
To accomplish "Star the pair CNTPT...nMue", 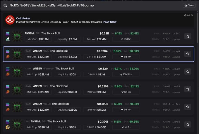I will pyautogui.click(x=188, y=124).
